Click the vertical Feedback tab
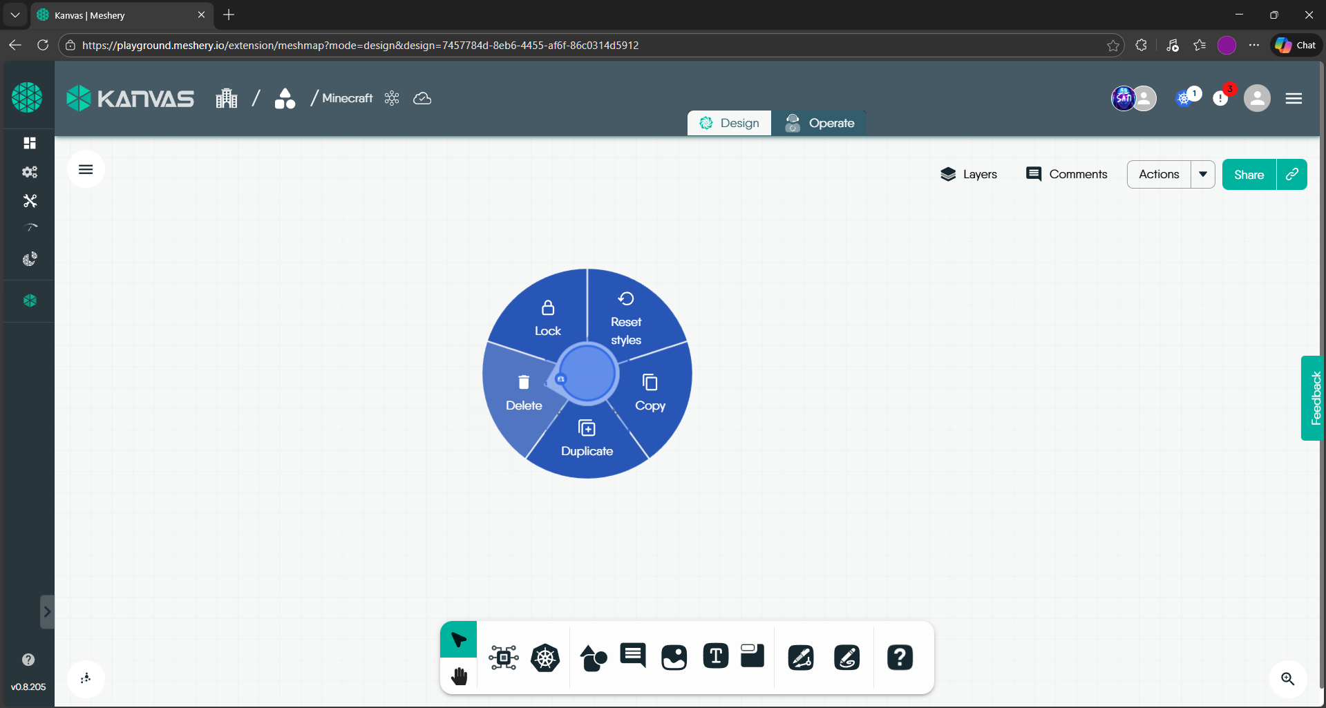The image size is (1326, 708). (1314, 398)
